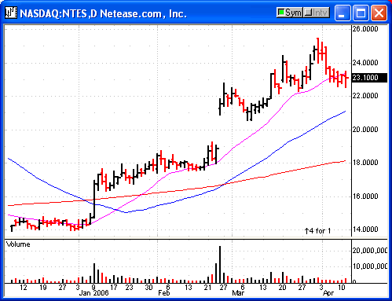Viewport: 392px width, 301px height.
Task: Click the 24.0000 price axis label
Action: [365, 63]
